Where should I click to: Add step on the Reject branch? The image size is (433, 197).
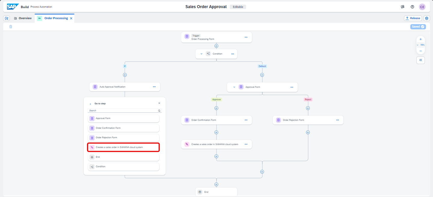coord(308,108)
